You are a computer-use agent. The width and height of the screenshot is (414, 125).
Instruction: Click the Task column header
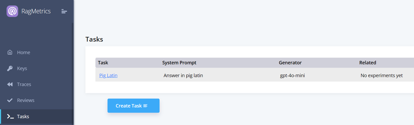click(103, 62)
